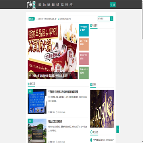Open the first scrolling headline in the ticker
The height and width of the screenshot is (143, 143).
(47, 19)
